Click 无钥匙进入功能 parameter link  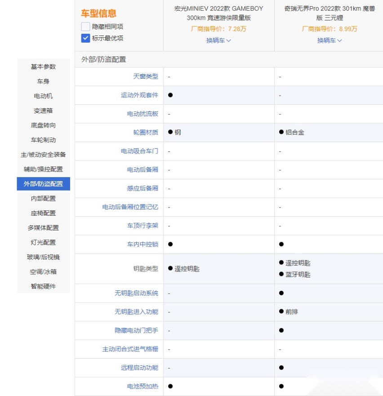coord(136,311)
